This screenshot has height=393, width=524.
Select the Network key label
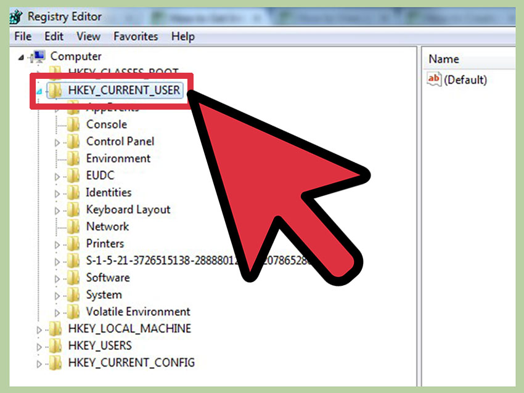(108, 227)
